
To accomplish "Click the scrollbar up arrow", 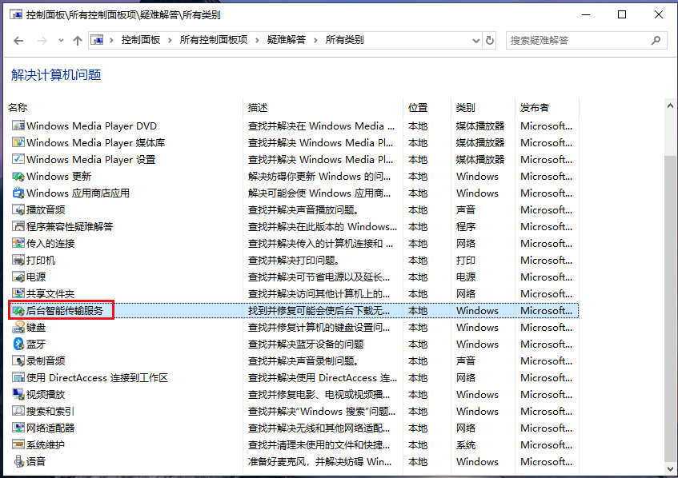I will pos(670,106).
